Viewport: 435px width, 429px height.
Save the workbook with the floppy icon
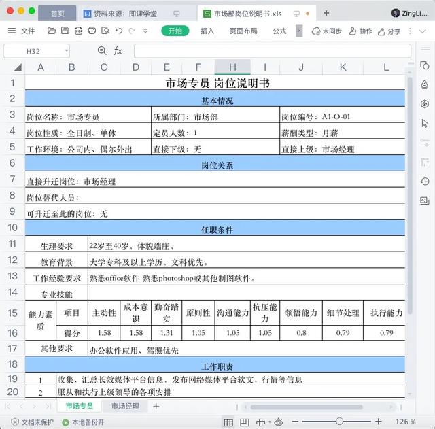click(65, 31)
